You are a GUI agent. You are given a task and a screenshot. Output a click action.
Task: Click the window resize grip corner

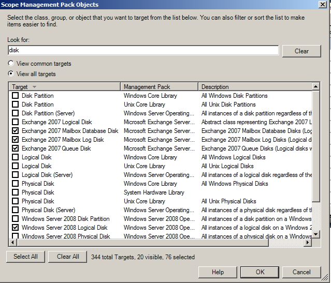tap(325, 278)
